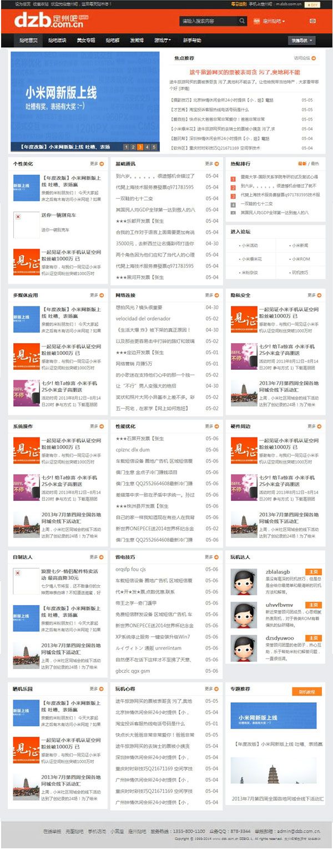The width and height of the screenshot is (333, 850).
Task: Click the orange DIY button at top right
Action: point(311,4)
